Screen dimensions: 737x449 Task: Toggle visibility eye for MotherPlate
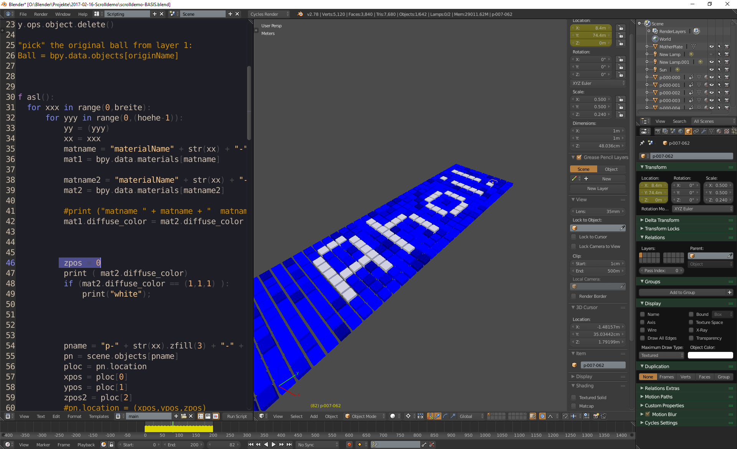point(711,46)
